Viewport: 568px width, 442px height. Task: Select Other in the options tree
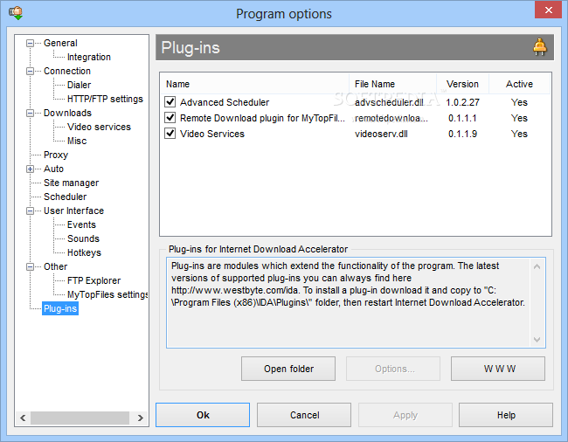click(55, 266)
